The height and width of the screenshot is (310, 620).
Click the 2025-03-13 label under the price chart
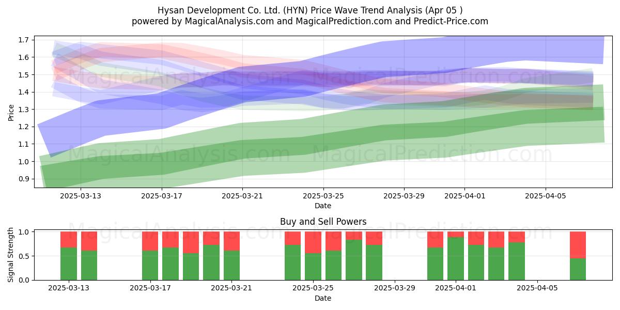[81, 196]
